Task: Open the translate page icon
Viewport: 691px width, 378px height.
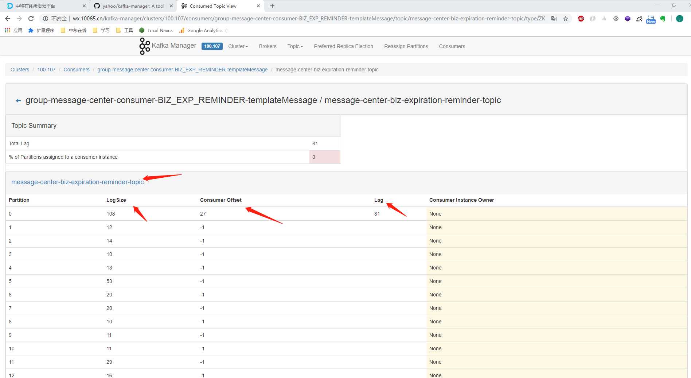Action: (x=554, y=19)
